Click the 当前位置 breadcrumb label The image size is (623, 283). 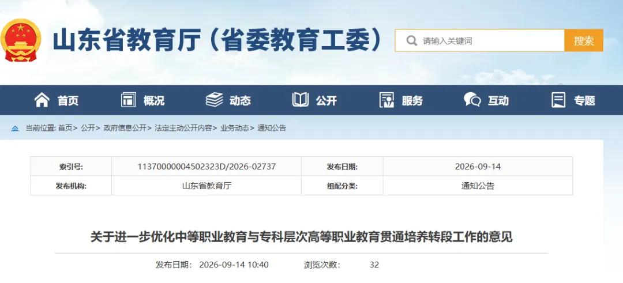40,128
